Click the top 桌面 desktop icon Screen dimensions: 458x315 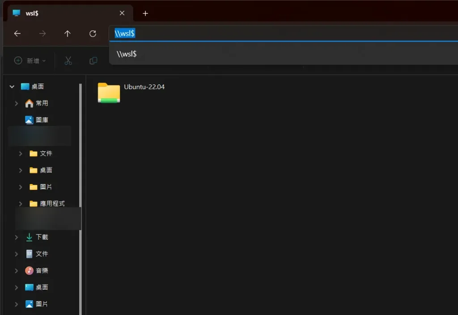point(25,86)
